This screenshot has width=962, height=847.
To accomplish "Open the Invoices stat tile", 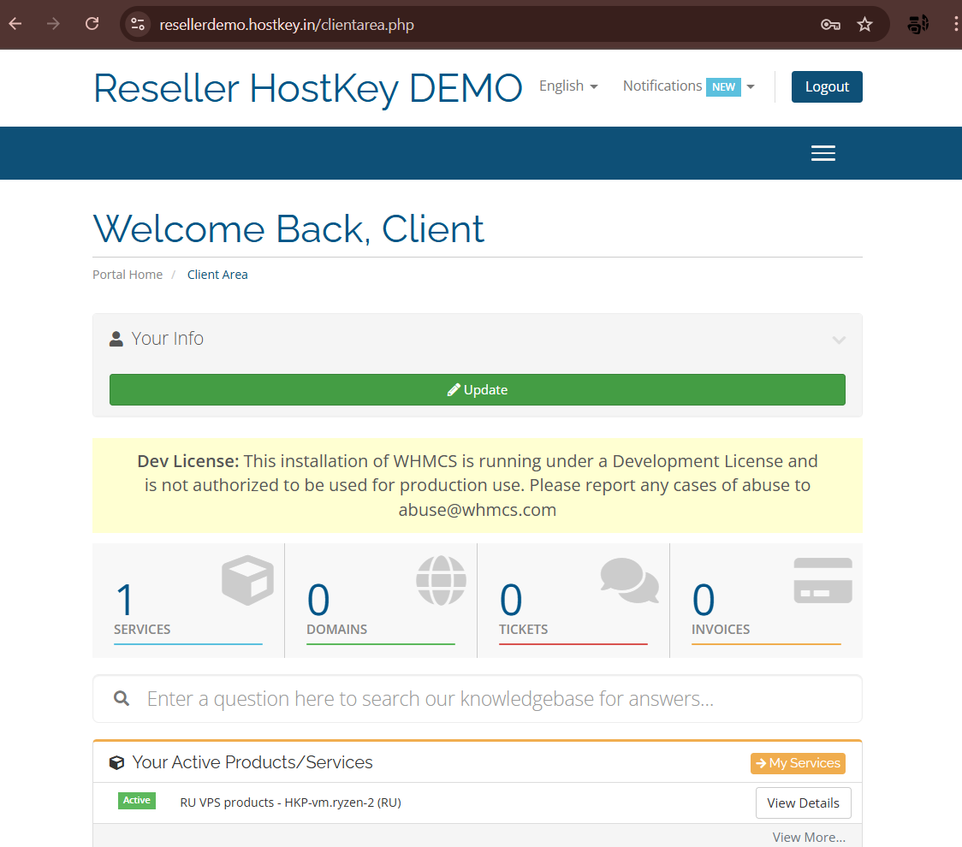I will pyautogui.click(x=766, y=601).
